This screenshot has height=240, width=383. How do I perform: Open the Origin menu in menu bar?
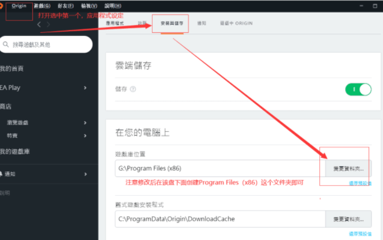point(19,5)
